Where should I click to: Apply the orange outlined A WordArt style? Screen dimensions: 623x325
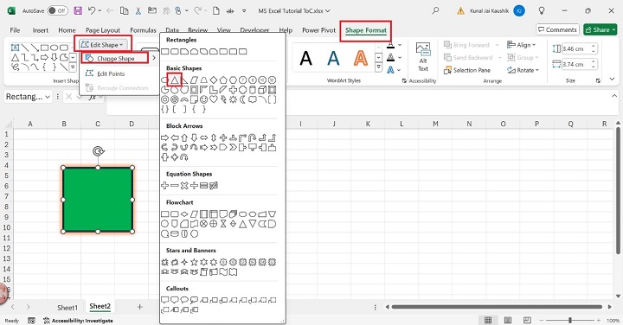360,58
